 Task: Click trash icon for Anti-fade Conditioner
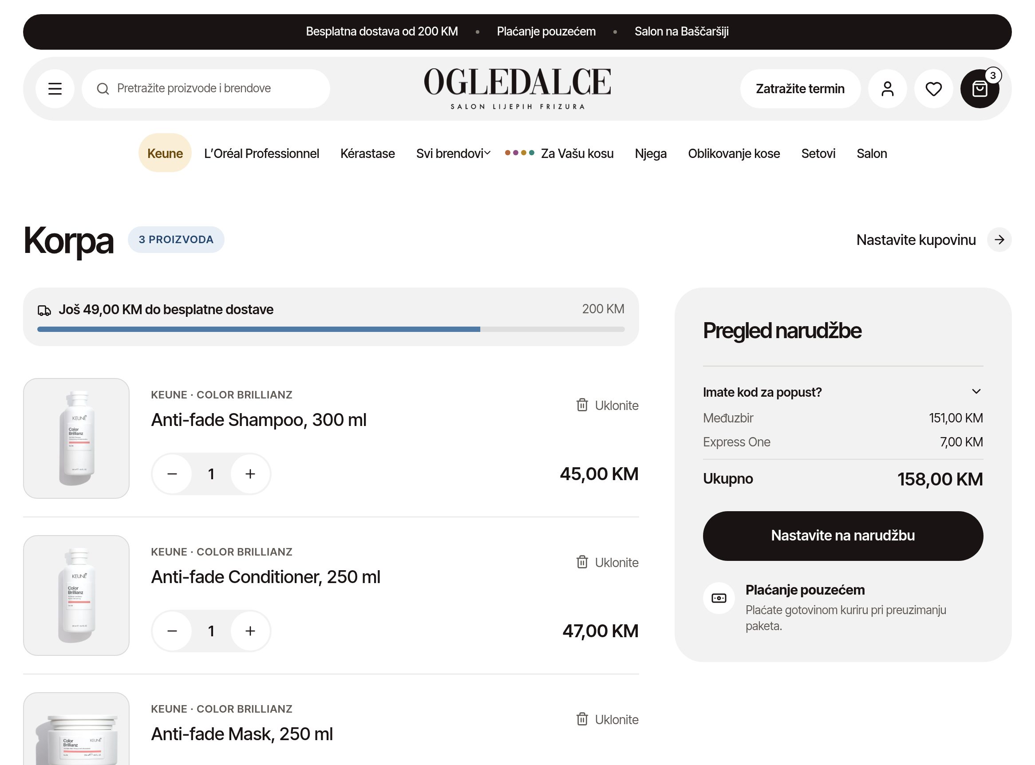[582, 562]
